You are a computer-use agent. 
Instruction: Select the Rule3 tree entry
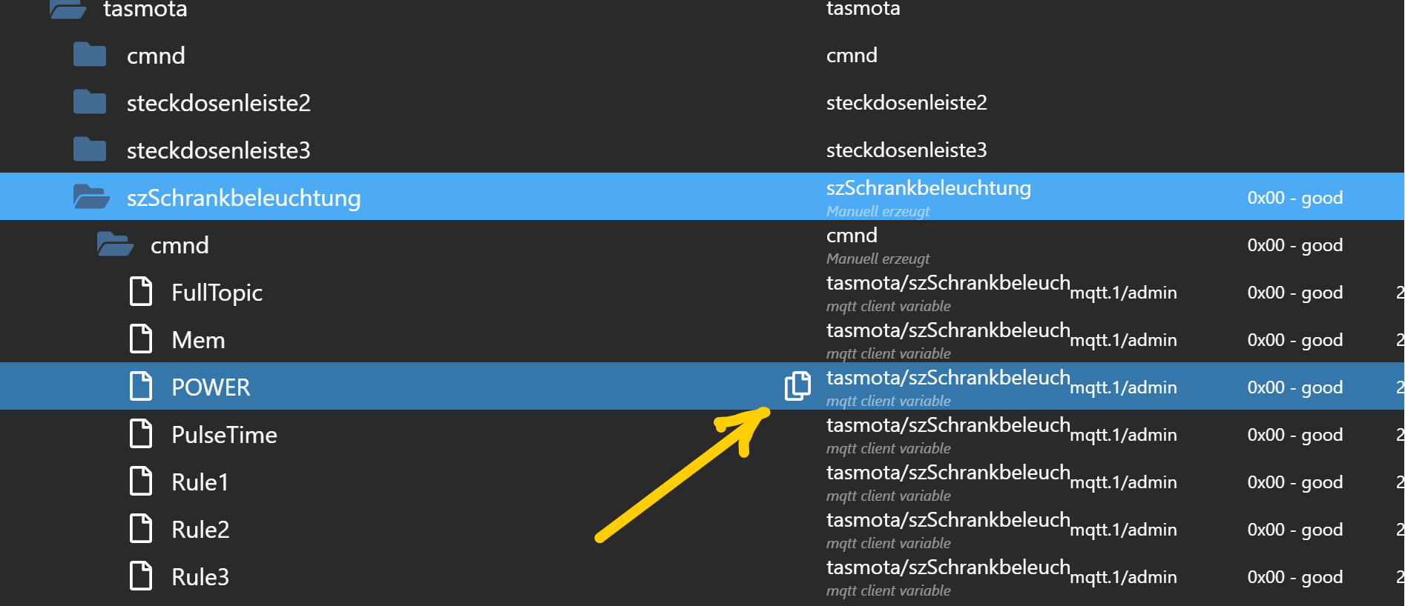pos(200,576)
